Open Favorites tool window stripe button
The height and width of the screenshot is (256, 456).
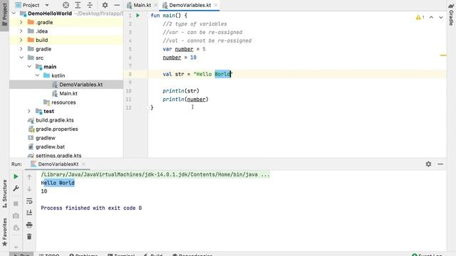[5, 233]
